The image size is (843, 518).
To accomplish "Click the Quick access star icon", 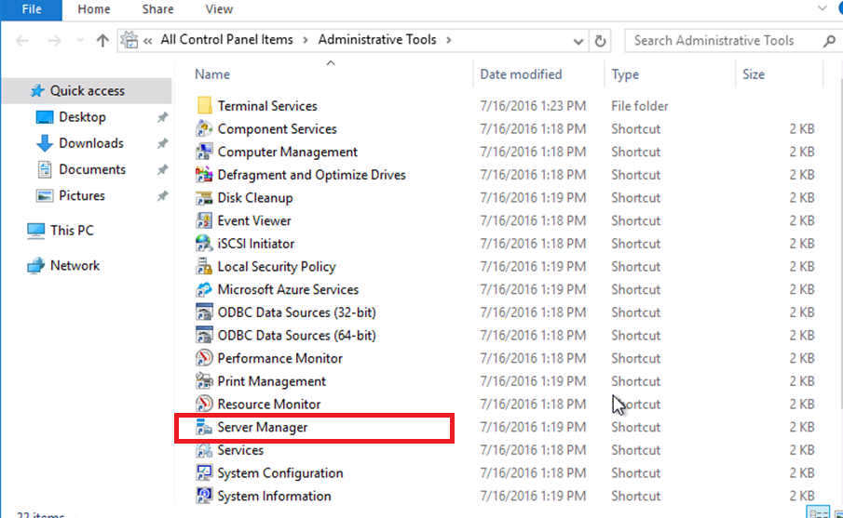I will coord(37,91).
